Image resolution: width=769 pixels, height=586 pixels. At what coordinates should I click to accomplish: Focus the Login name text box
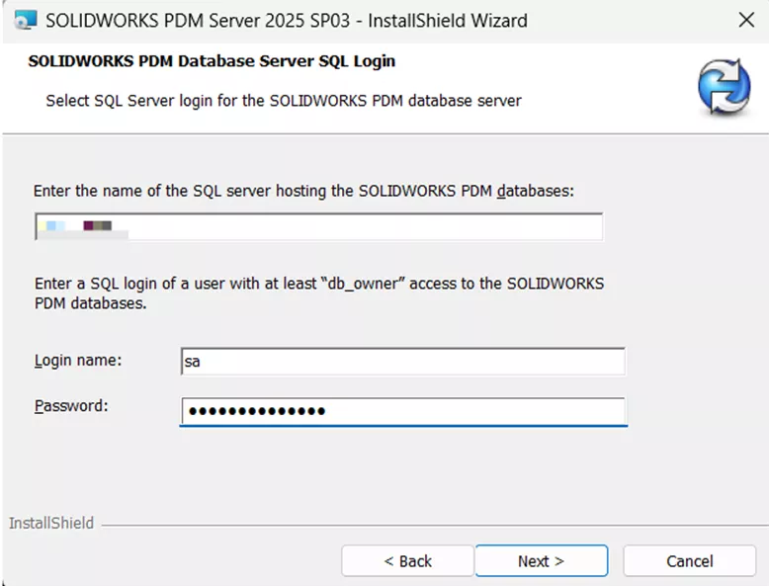403,362
